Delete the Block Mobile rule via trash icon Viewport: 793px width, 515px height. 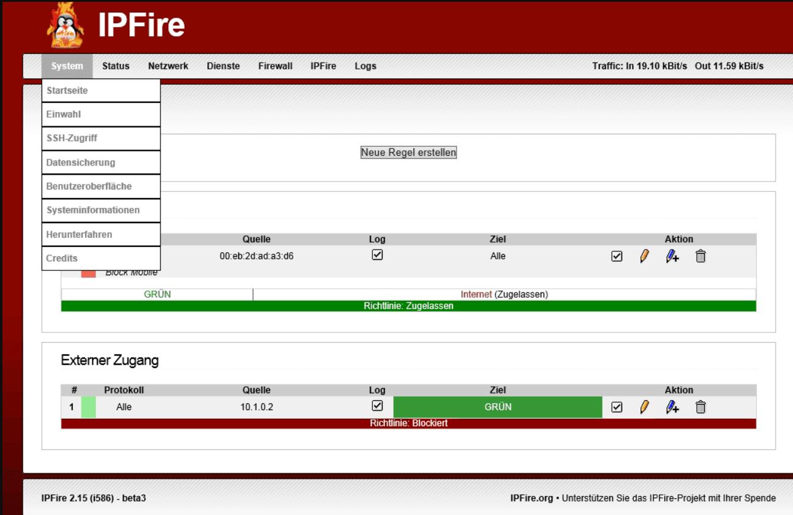point(701,257)
